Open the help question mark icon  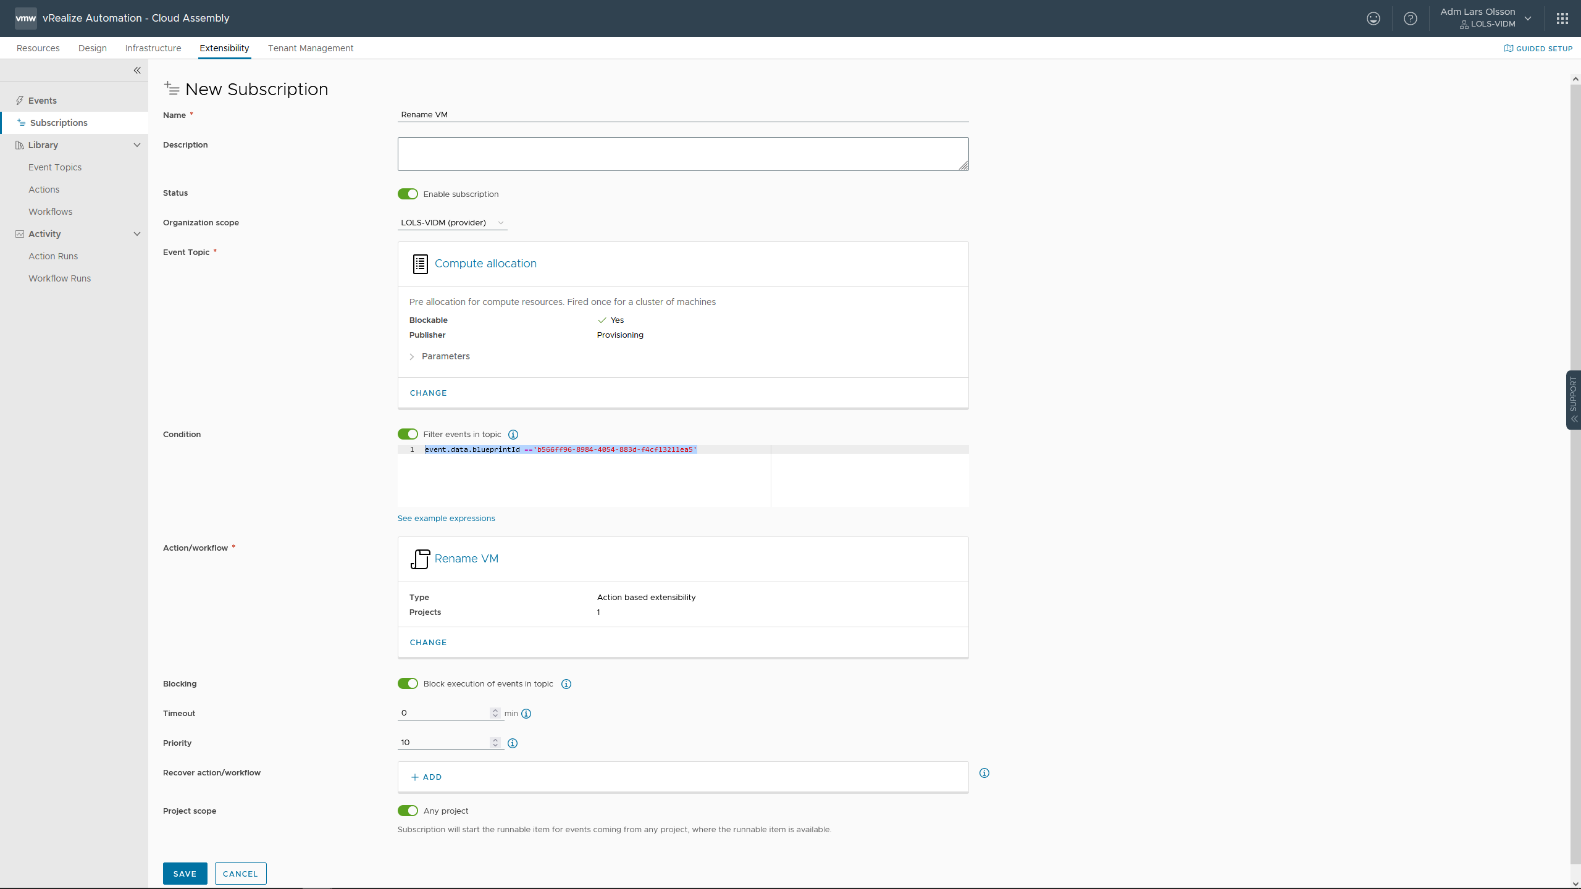pyautogui.click(x=1411, y=19)
